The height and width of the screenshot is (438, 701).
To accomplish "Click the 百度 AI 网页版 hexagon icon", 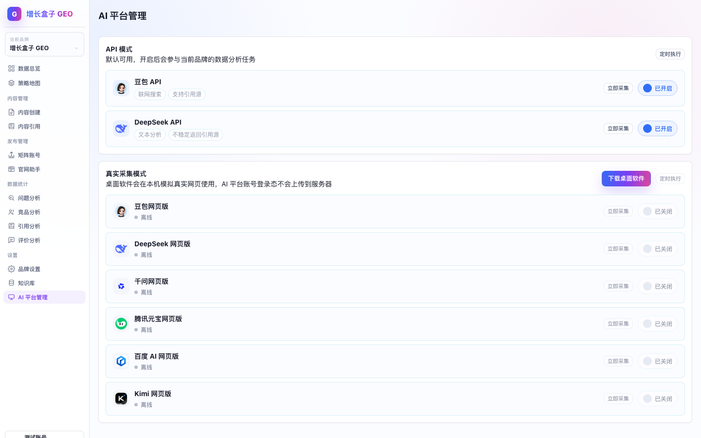I will 121,361.
